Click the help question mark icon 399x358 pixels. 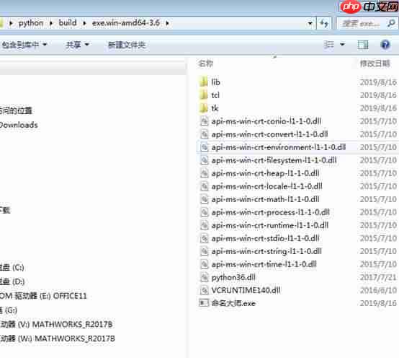pyautogui.click(x=385, y=45)
